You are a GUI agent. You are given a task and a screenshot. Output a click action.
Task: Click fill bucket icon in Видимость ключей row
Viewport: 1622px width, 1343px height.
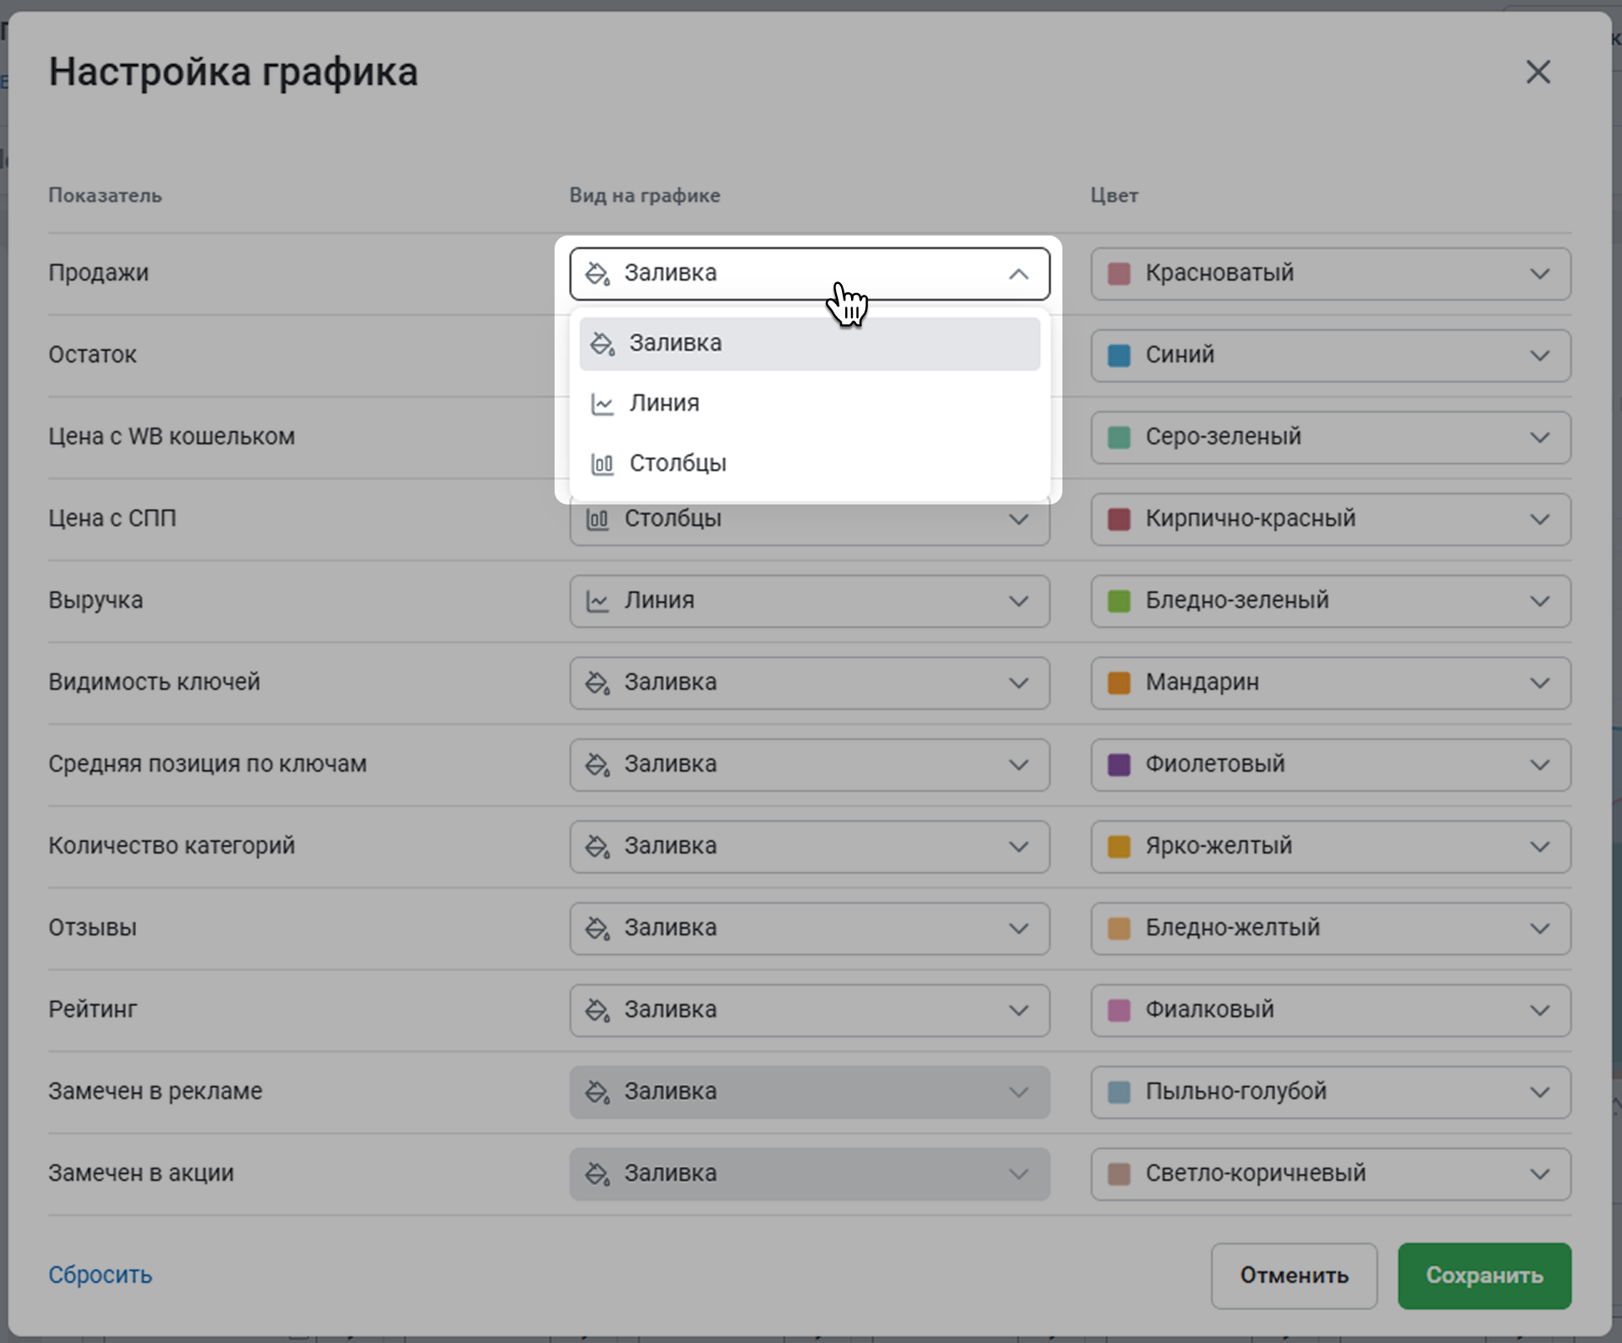pyautogui.click(x=597, y=682)
